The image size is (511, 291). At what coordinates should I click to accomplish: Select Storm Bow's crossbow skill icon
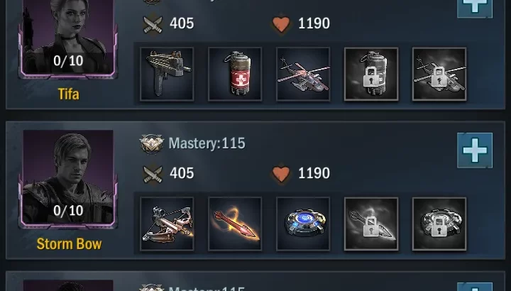coord(167,224)
